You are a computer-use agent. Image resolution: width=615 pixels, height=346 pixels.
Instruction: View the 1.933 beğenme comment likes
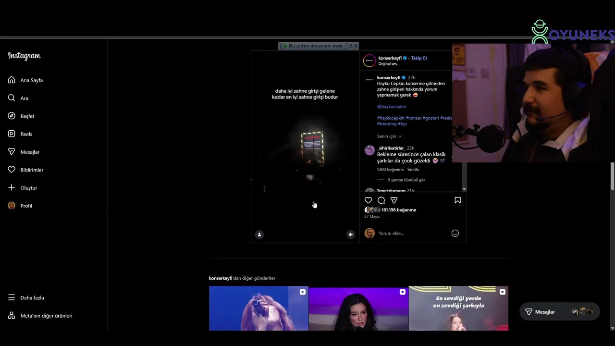[x=390, y=170]
